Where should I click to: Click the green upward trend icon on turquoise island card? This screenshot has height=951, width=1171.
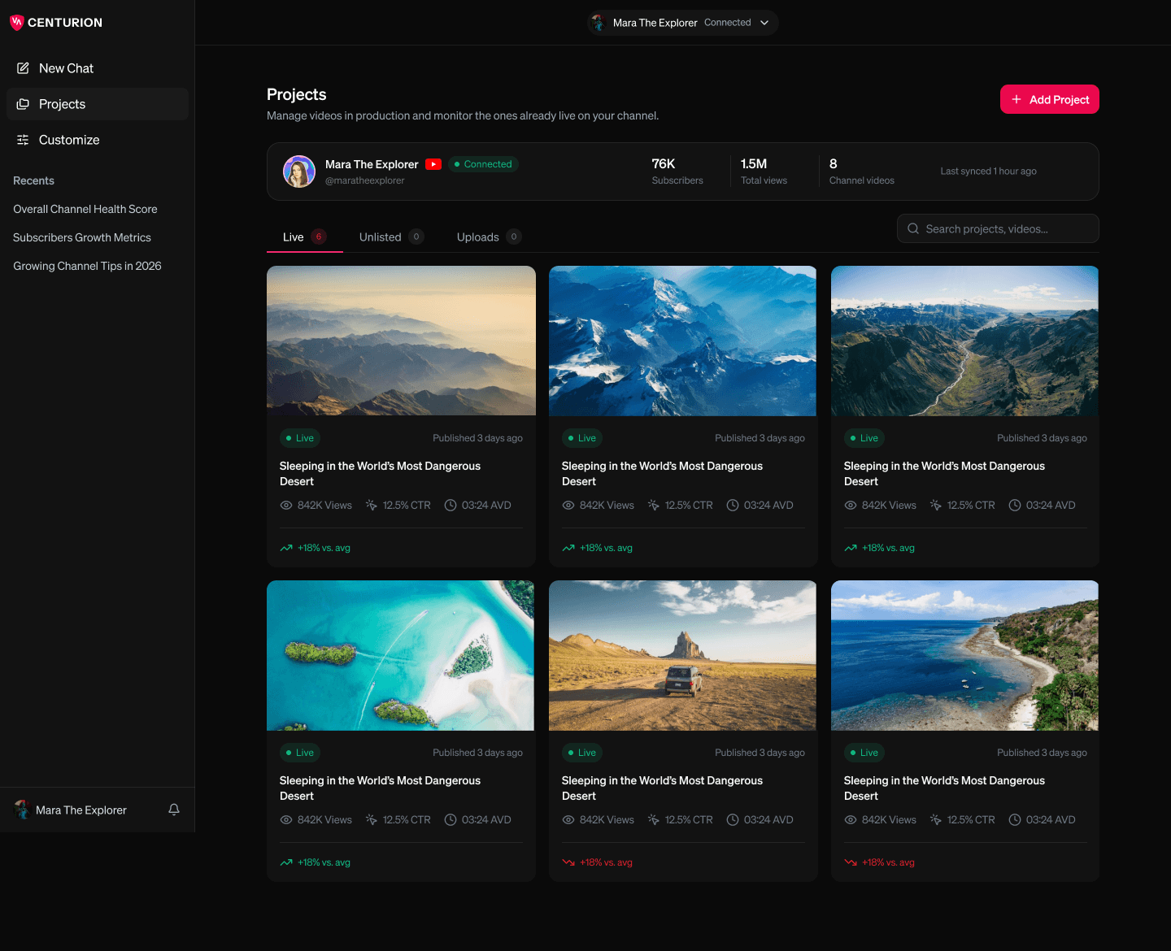tap(286, 862)
